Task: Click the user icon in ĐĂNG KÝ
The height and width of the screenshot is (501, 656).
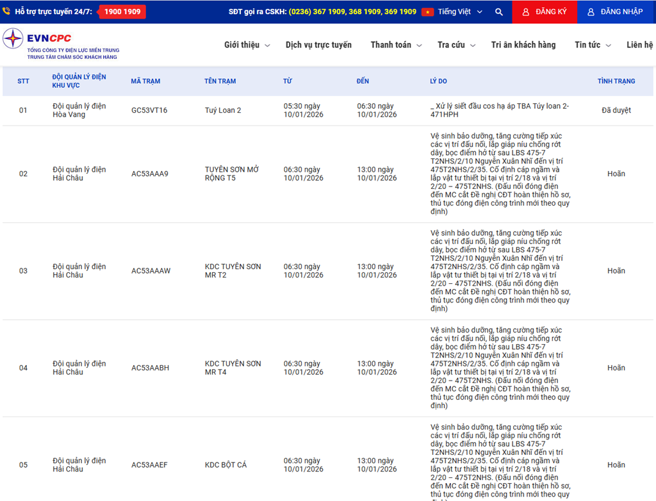Action: click(526, 12)
